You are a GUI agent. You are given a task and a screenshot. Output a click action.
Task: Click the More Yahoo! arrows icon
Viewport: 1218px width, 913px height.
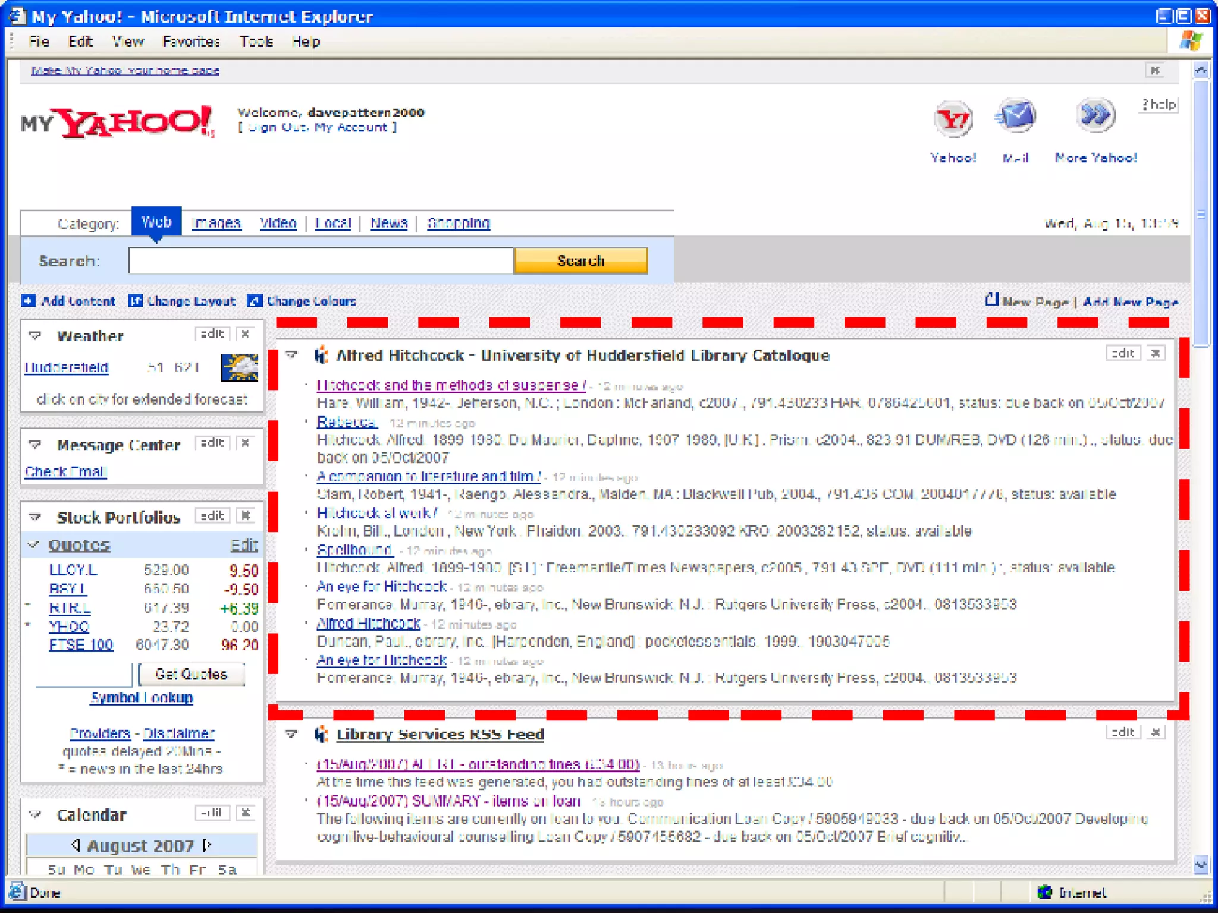[1095, 115]
